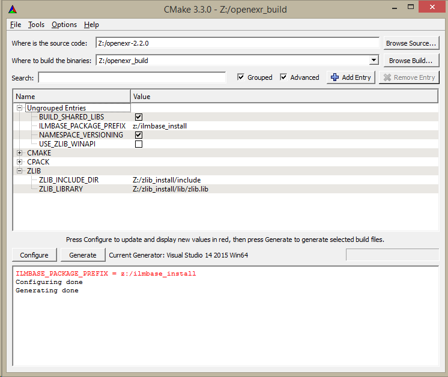Viewport: 448px width, 377px height.
Task: Click the Remove Entry button
Action: [x=409, y=77]
